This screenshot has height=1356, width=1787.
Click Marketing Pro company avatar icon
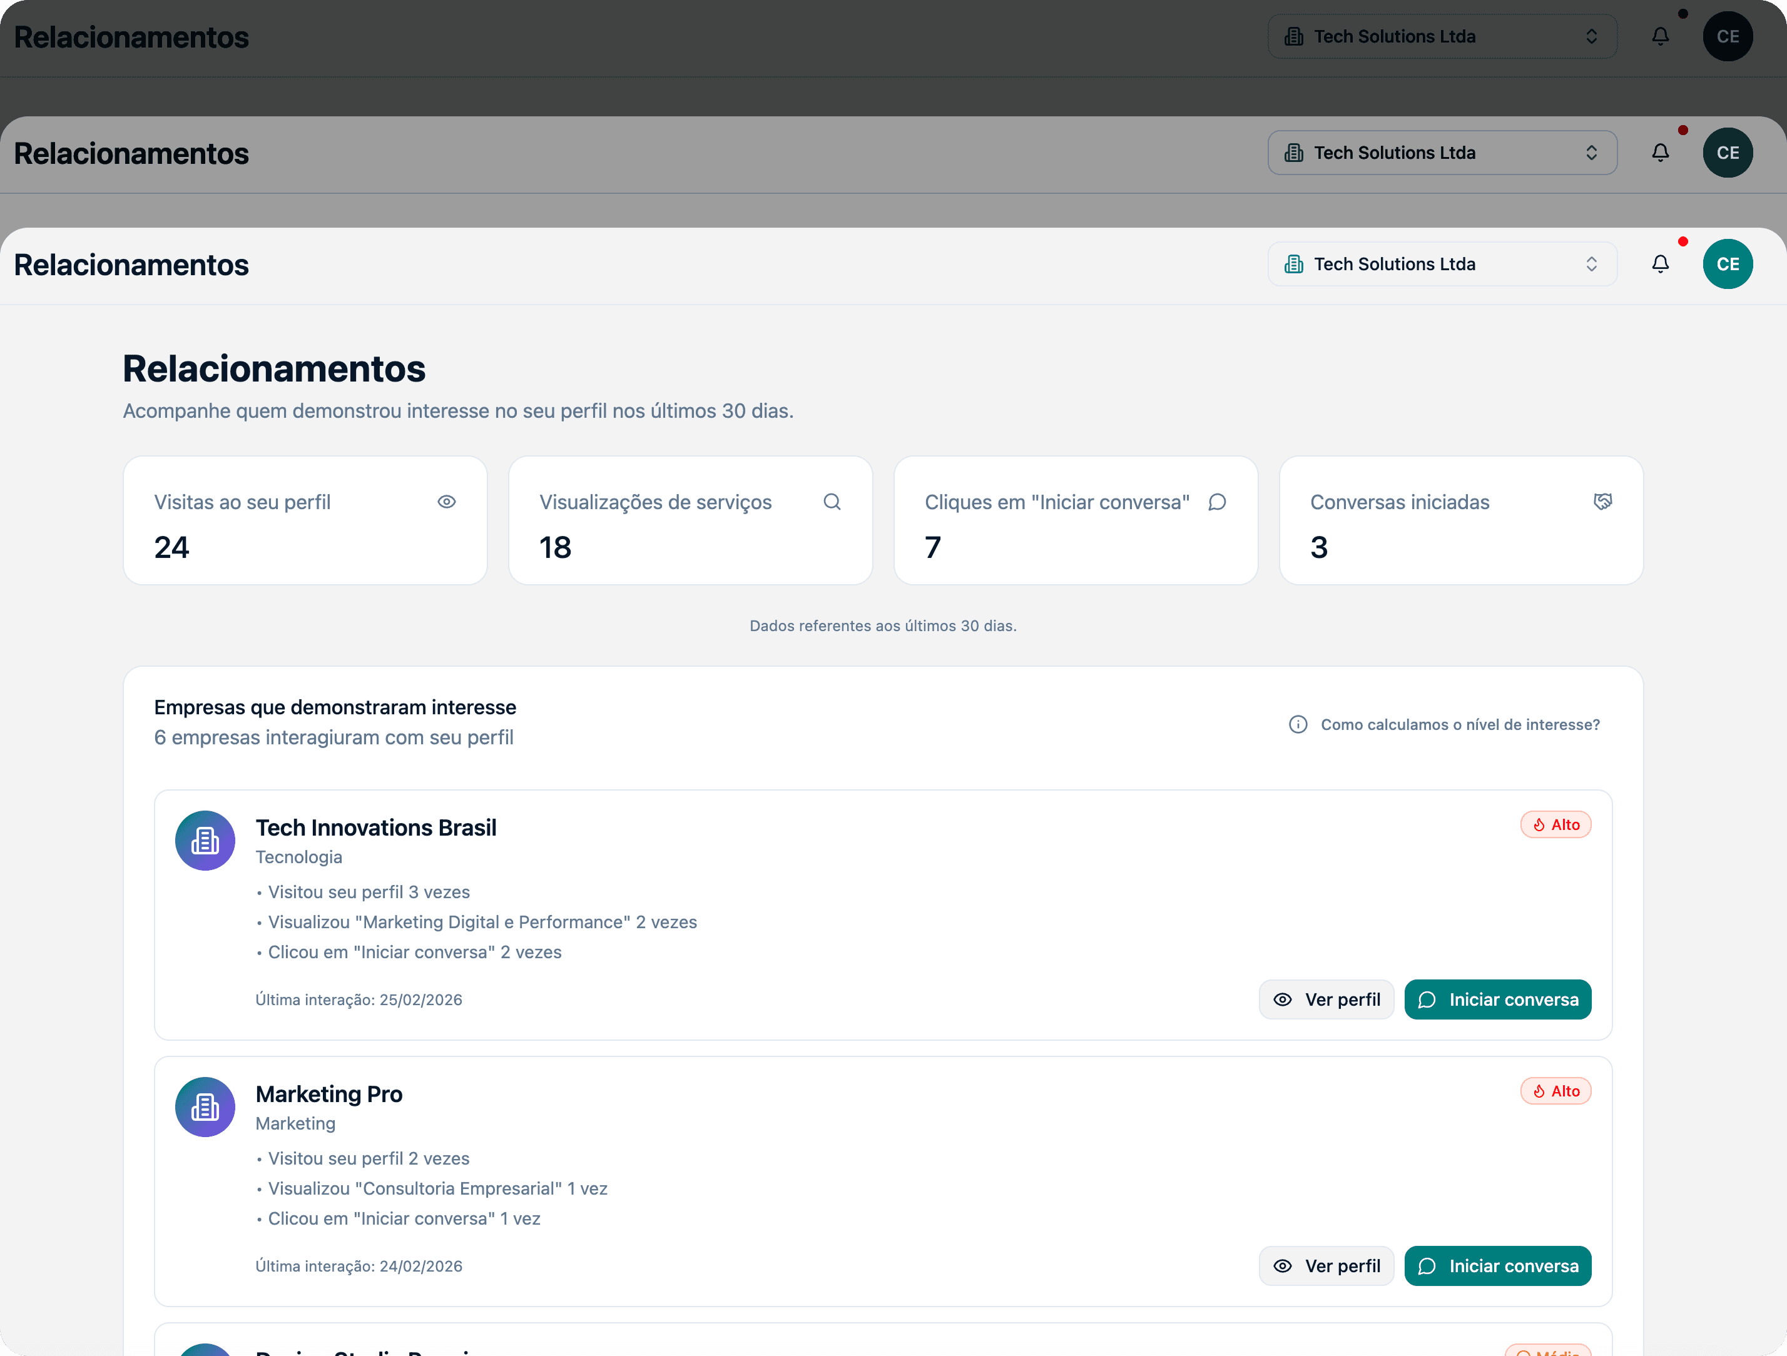(x=205, y=1107)
